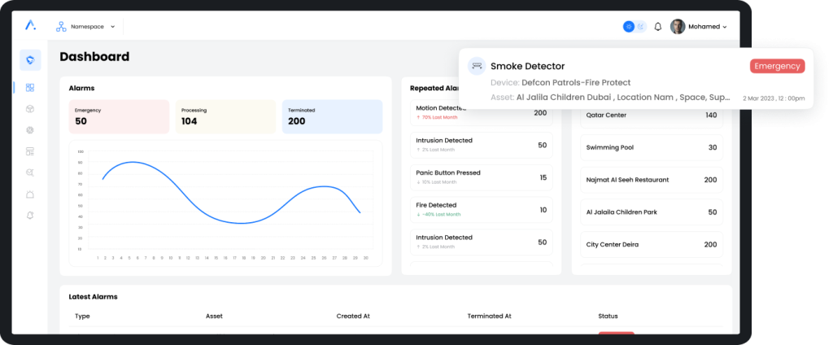This screenshot has width=833, height=345.
Task: Click the Asset column header
Action: point(214,317)
